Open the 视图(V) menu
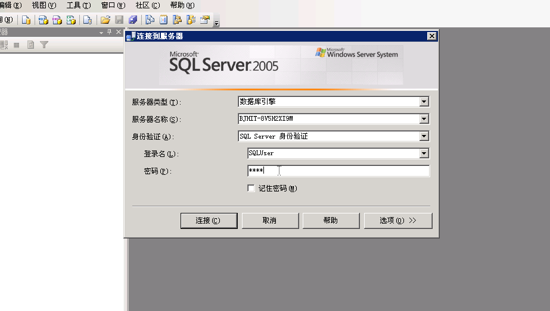Image resolution: width=550 pixels, height=311 pixels. pos(44,5)
